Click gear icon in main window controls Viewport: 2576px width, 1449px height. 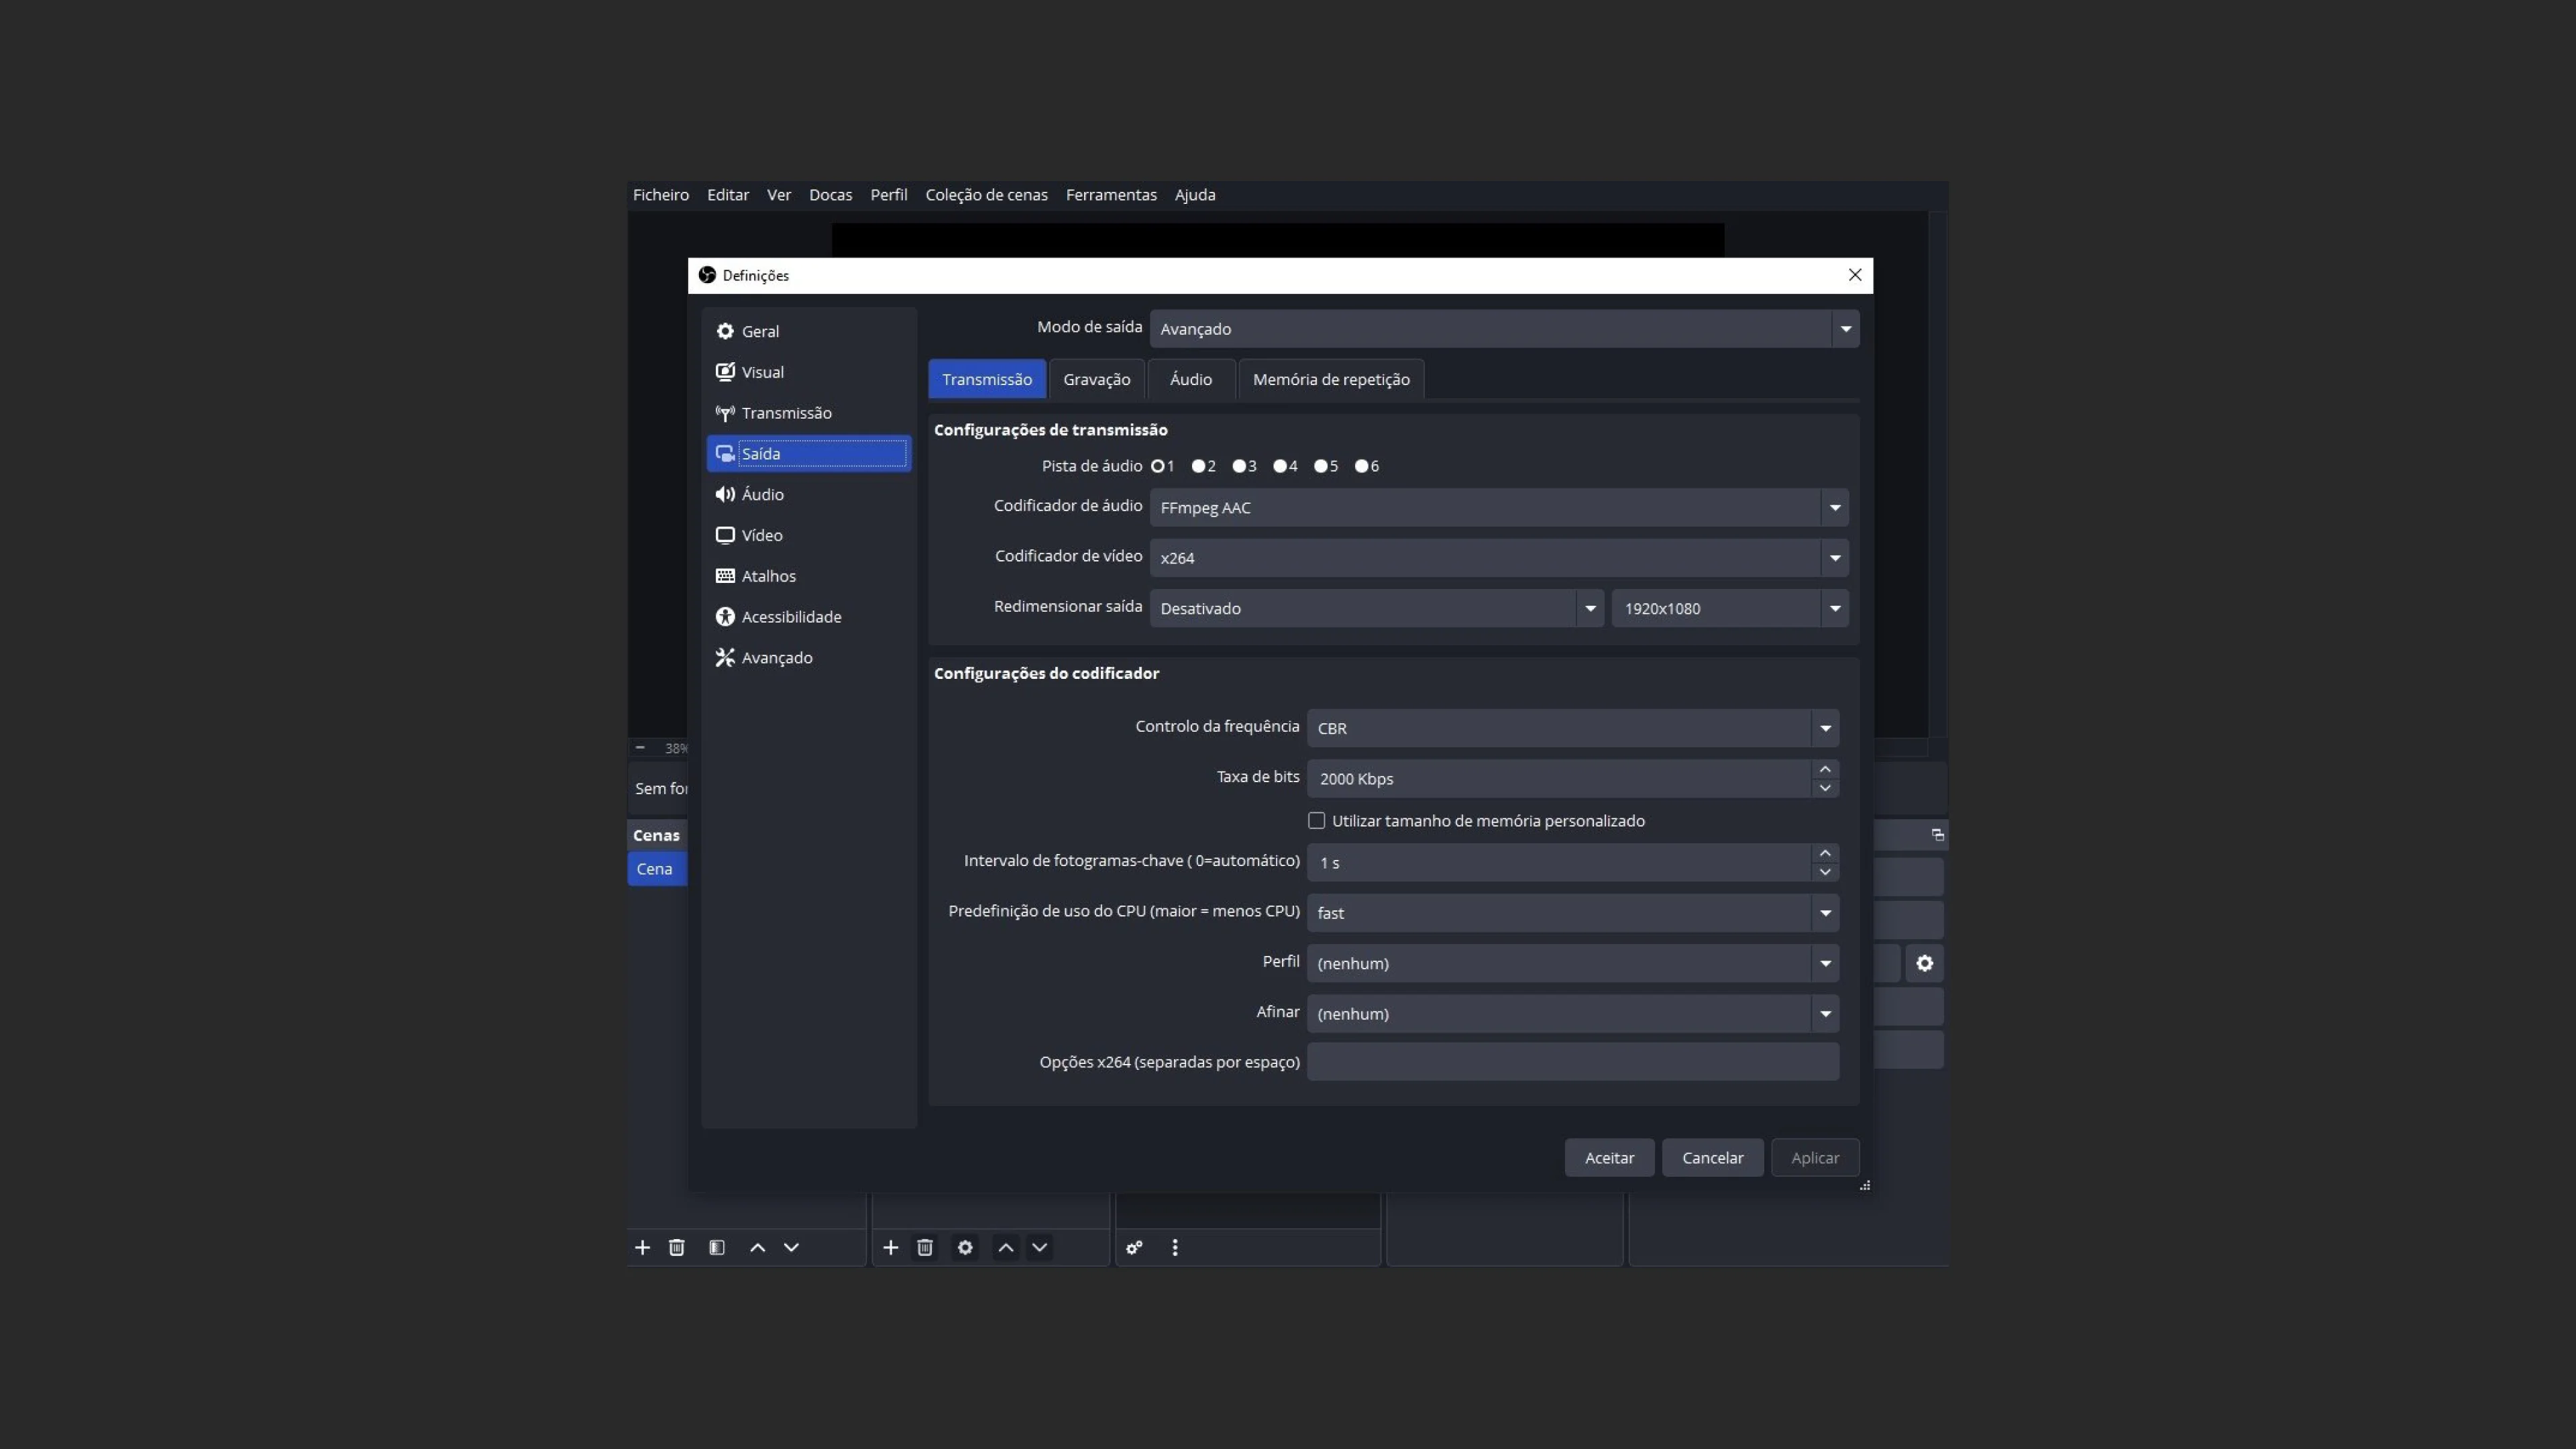[1924, 963]
